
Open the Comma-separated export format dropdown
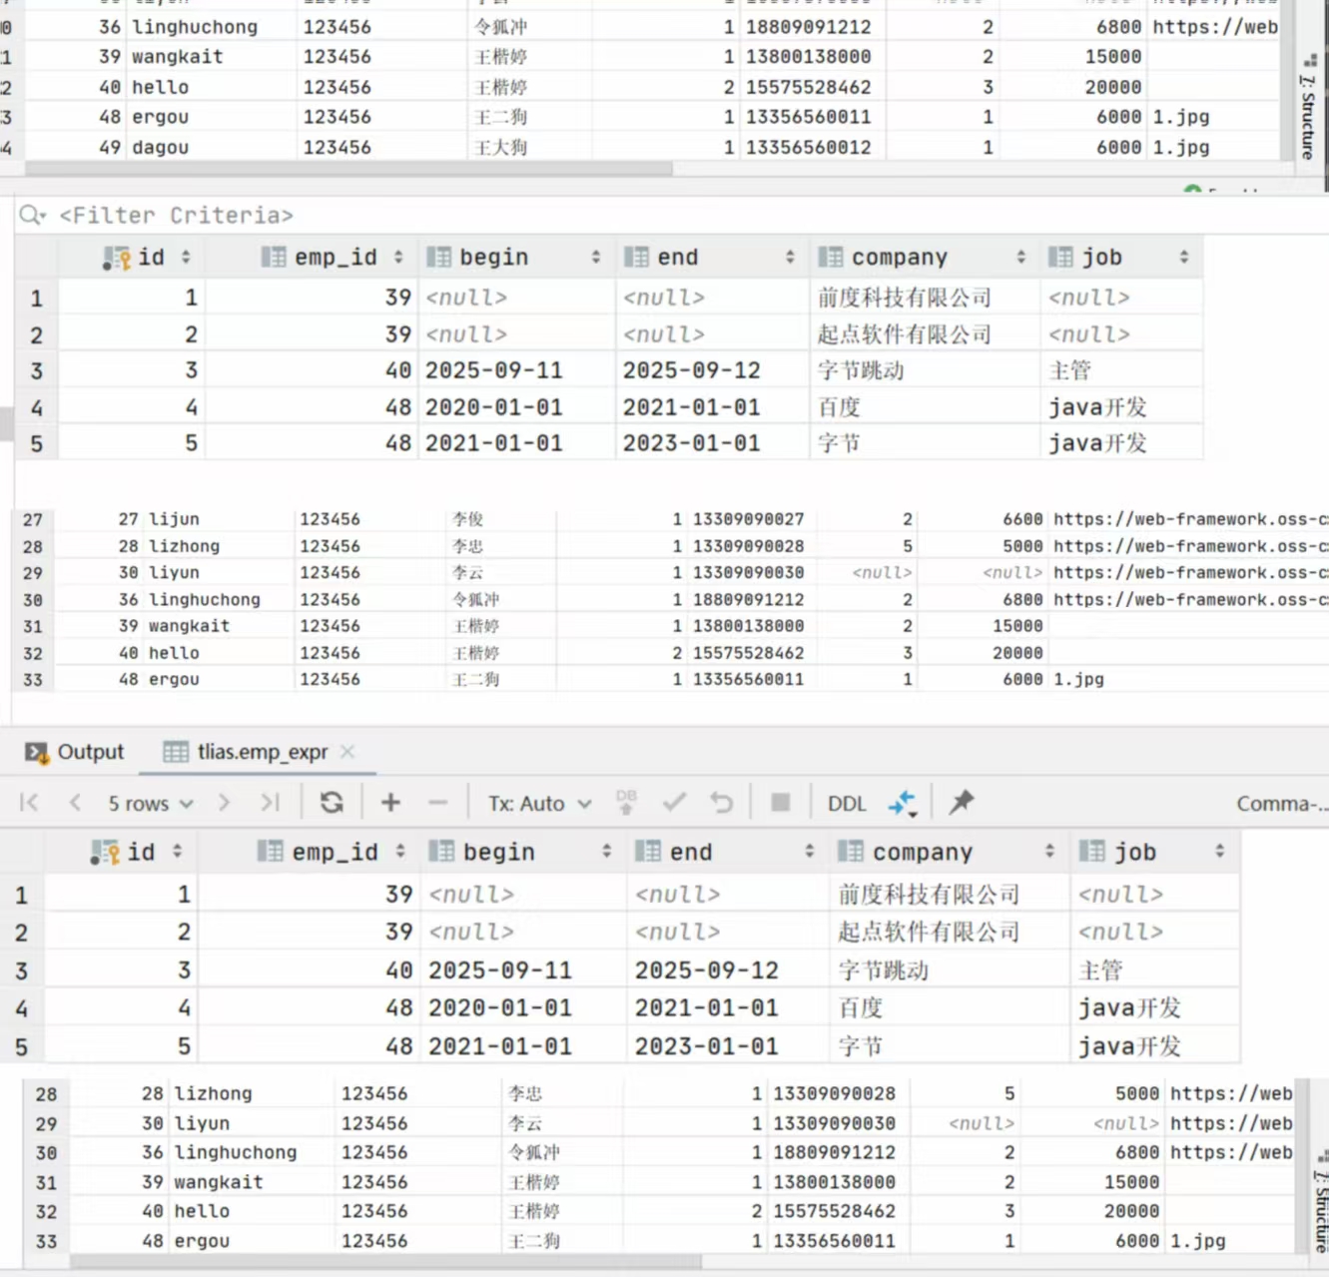pos(1281,804)
